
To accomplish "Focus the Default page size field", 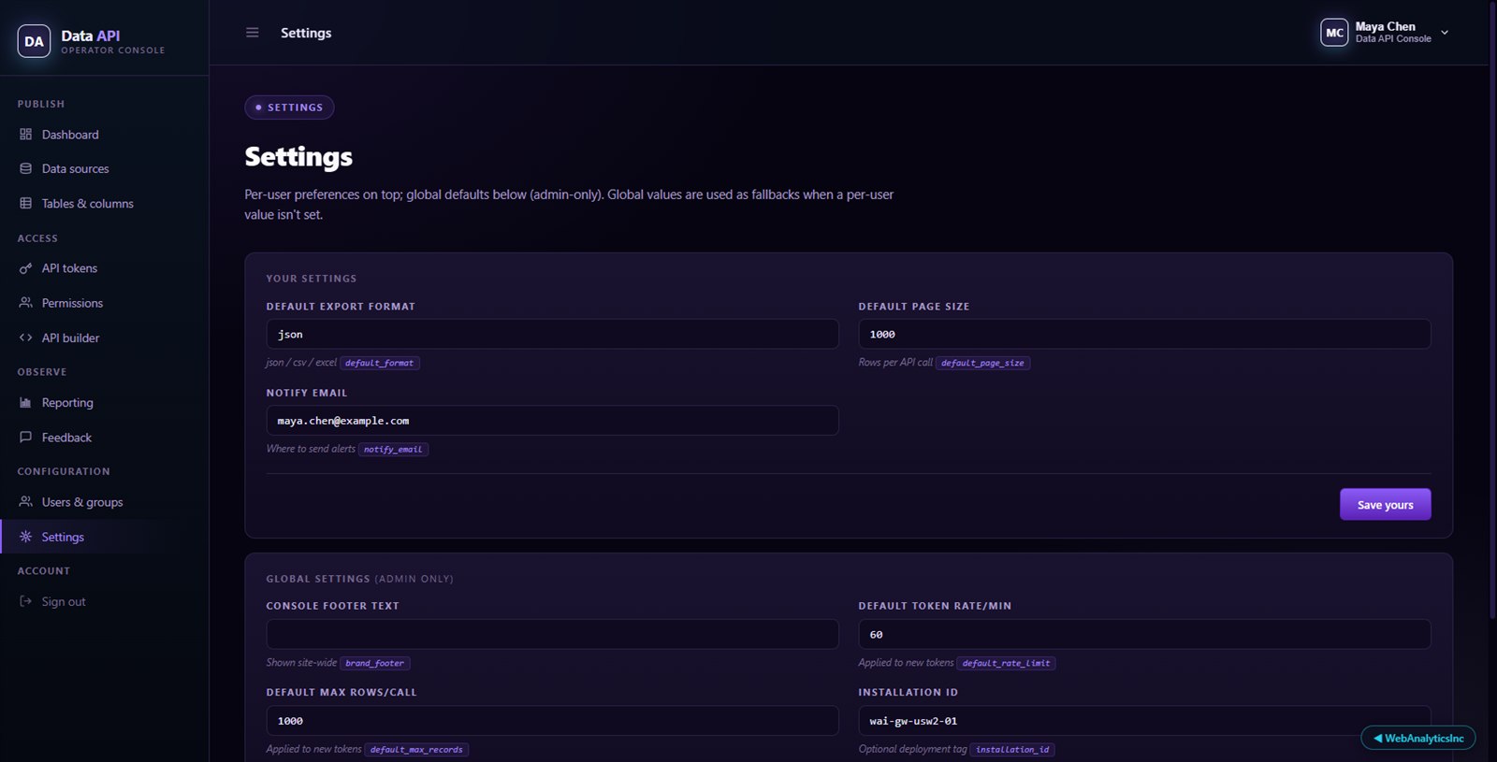I will click(1144, 334).
